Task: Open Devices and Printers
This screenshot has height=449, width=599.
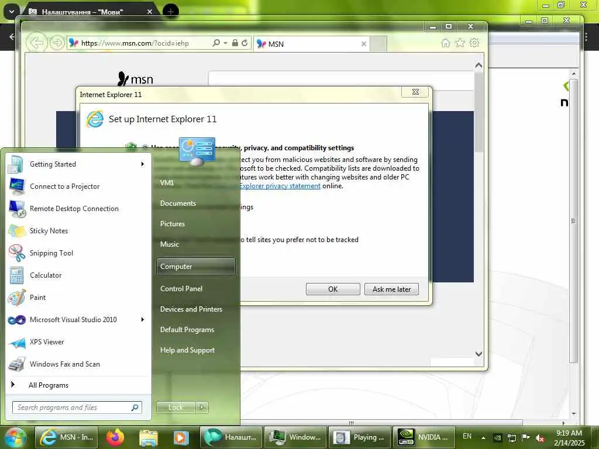Action: tap(191, 309)
